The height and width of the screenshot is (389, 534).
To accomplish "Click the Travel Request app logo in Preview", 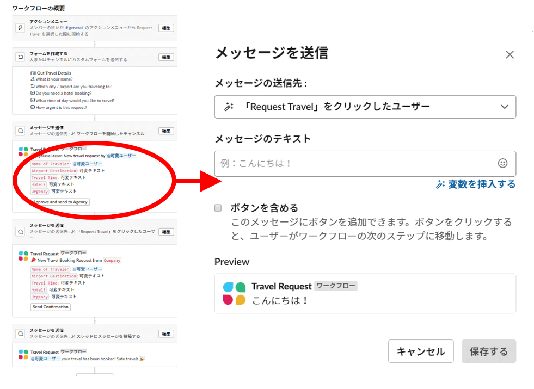I will pos(234,293).
